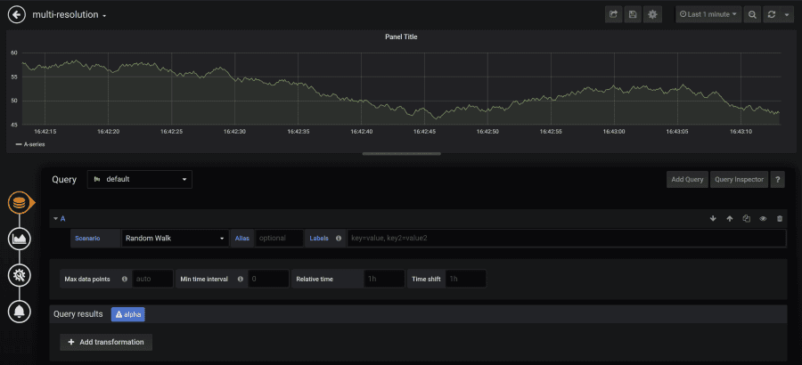The height and width of the screenshot is (365, 802).
Task: Open the default data source dropdown
Action: tap(140, 180)
